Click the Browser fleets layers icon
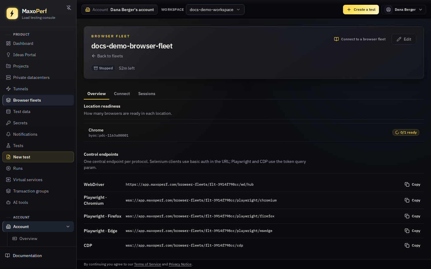 click(8, 100)
